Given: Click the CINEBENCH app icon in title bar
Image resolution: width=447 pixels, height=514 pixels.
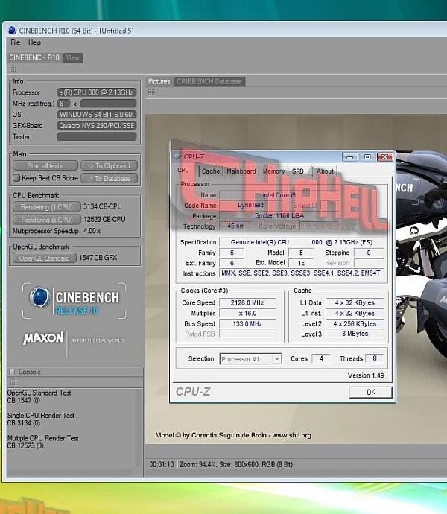Looking at the screenshot, I should [x=12, y=30].
